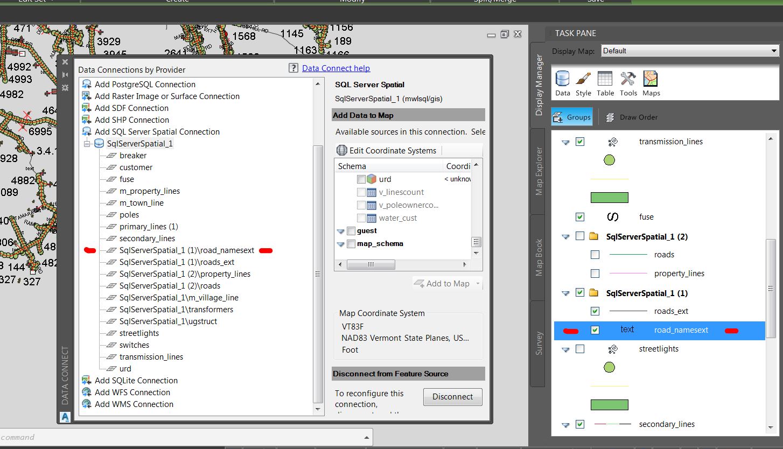This screenshot has width=783, height=449.
Task: Click the Data icon in Task Pane
Action: pos(563,80)
